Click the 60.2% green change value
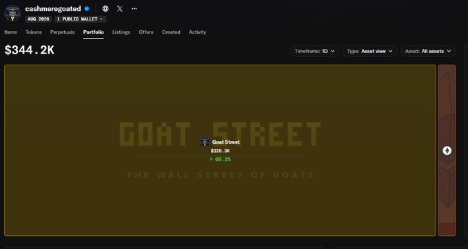The width and height of the screenshot is (468, 249). coord(221,160)
